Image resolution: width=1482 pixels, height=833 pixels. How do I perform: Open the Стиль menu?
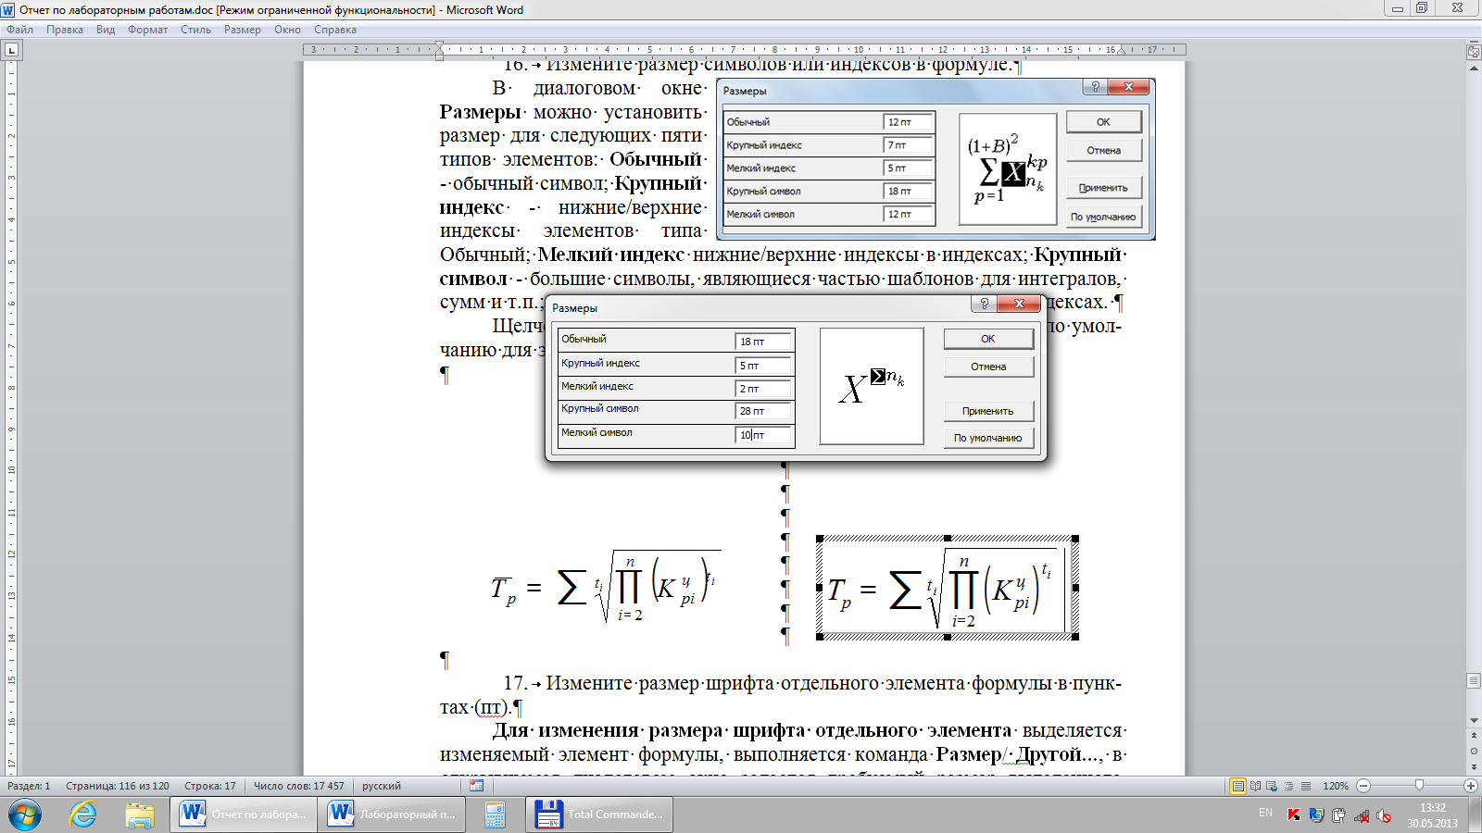pos(195,30)
